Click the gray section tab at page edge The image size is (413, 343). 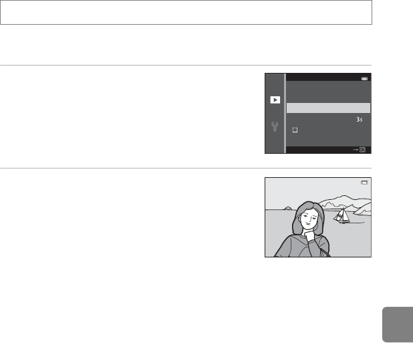pos(398,324)
